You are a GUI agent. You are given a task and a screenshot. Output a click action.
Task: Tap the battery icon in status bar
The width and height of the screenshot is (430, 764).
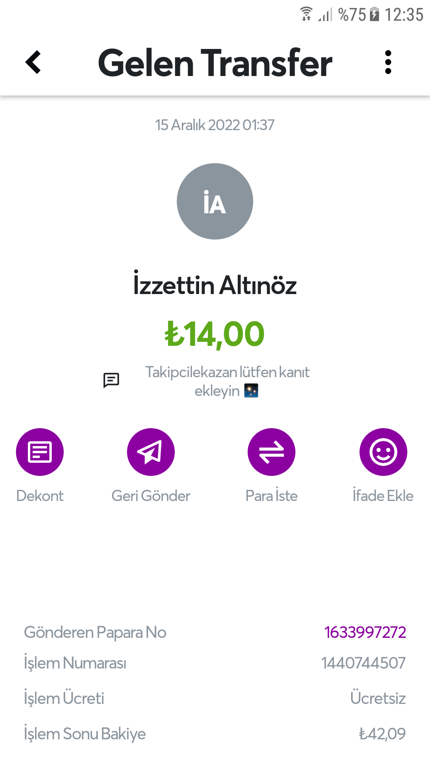374,14
